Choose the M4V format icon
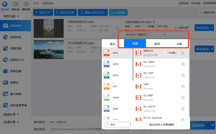216x134 pixels. click(x=106, y=109)
